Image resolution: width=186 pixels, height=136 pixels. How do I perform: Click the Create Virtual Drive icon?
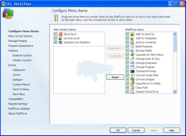[132, 92]
